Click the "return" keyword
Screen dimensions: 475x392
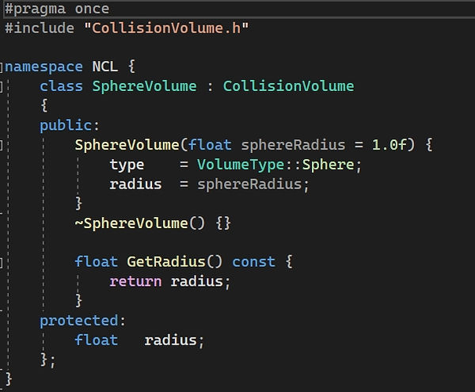tap(135, 282)
